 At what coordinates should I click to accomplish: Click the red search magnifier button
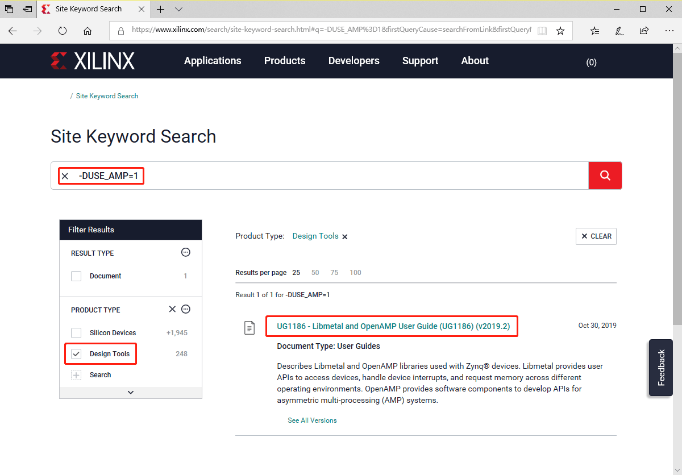[605, 176]
